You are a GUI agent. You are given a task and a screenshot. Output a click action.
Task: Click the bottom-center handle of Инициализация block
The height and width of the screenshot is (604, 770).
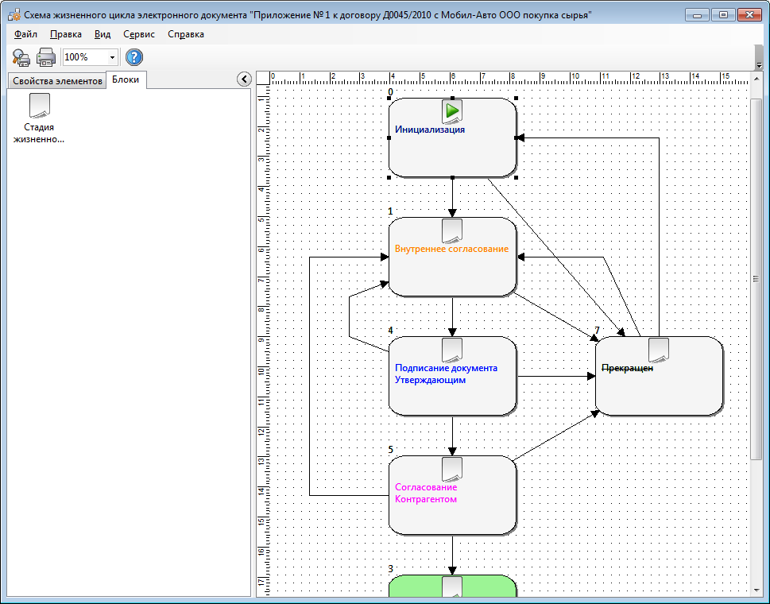coord(452,178)
